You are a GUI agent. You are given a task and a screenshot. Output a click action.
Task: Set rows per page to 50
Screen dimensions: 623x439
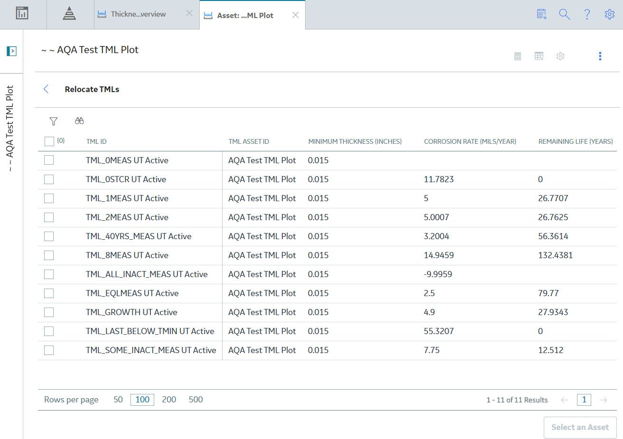pos(118,400)
